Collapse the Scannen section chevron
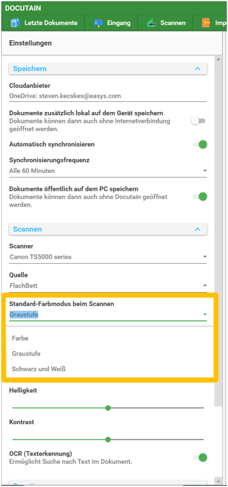 point(198,229)
